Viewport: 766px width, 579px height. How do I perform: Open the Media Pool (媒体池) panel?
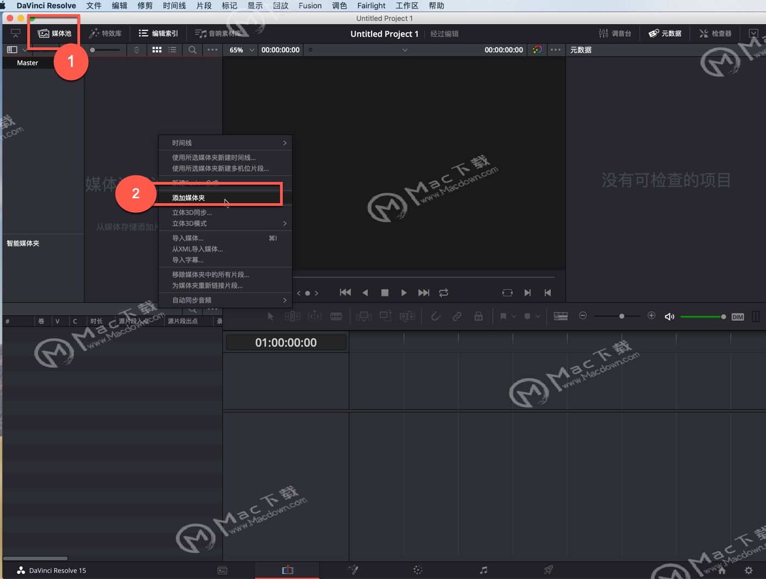pos(54,33)
